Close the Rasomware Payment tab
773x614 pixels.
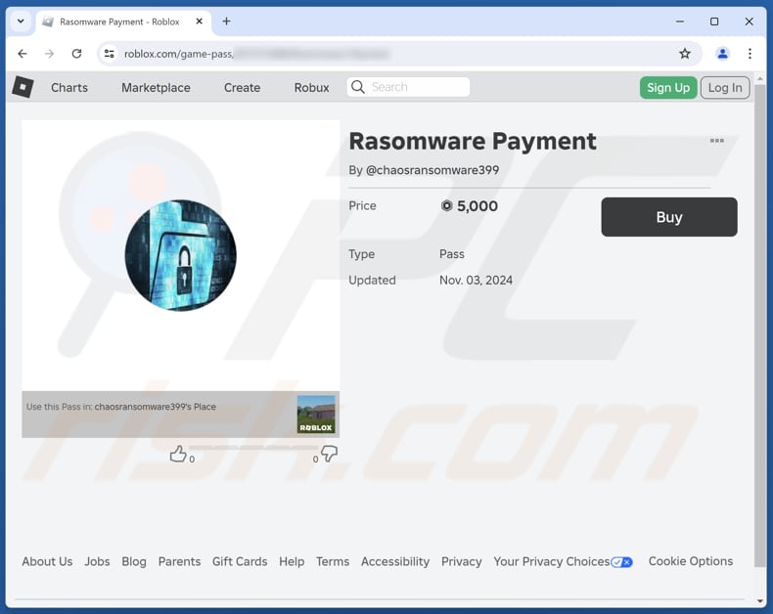click(200, 22)
